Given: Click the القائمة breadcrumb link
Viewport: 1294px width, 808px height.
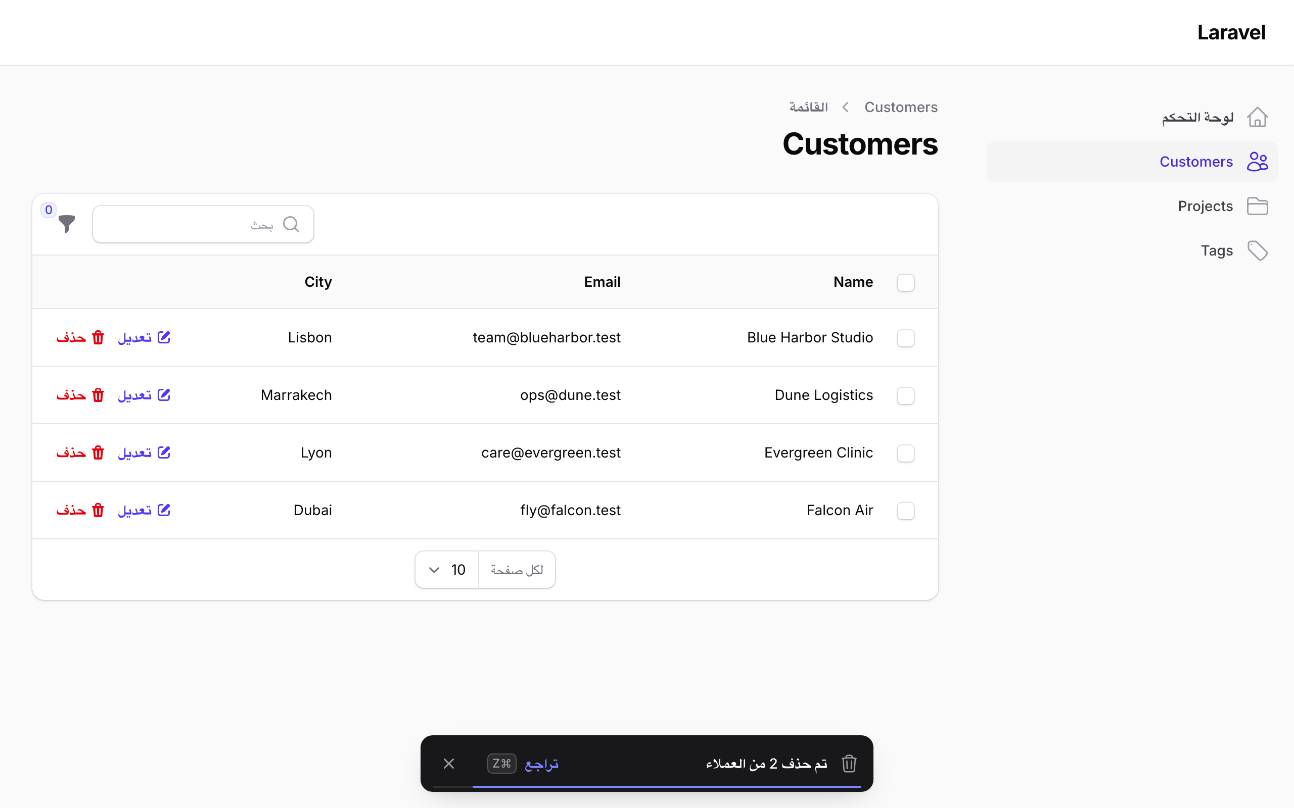Looking at the screenshot, I should tap(808, 107).
